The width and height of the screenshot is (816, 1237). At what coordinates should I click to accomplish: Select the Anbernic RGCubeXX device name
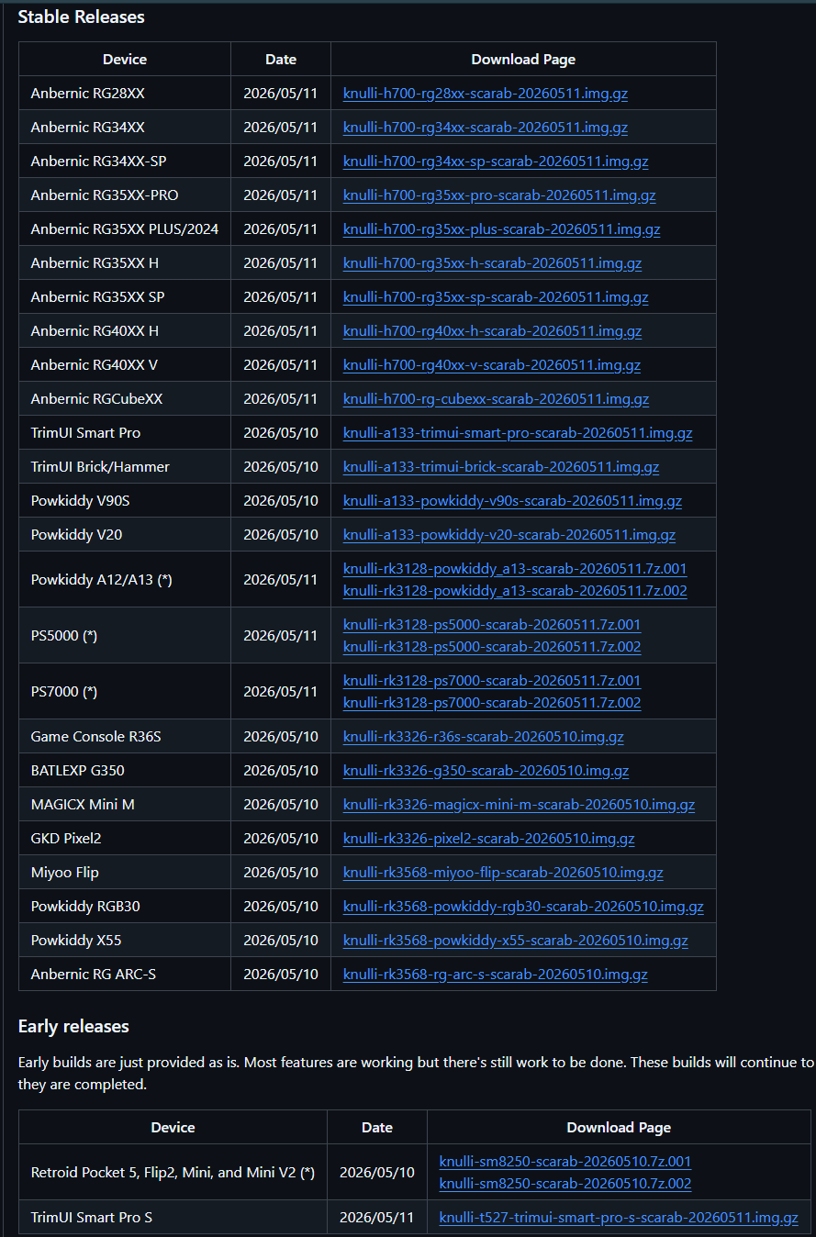pos(96,398)
